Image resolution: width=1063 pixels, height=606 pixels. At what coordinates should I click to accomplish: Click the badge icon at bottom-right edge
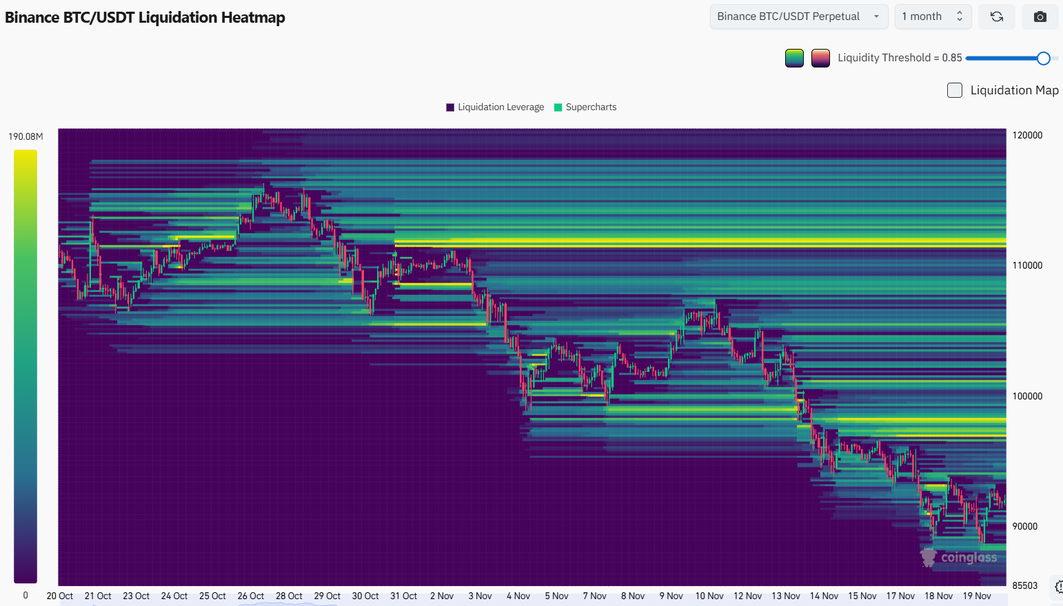coord(1058,587)
